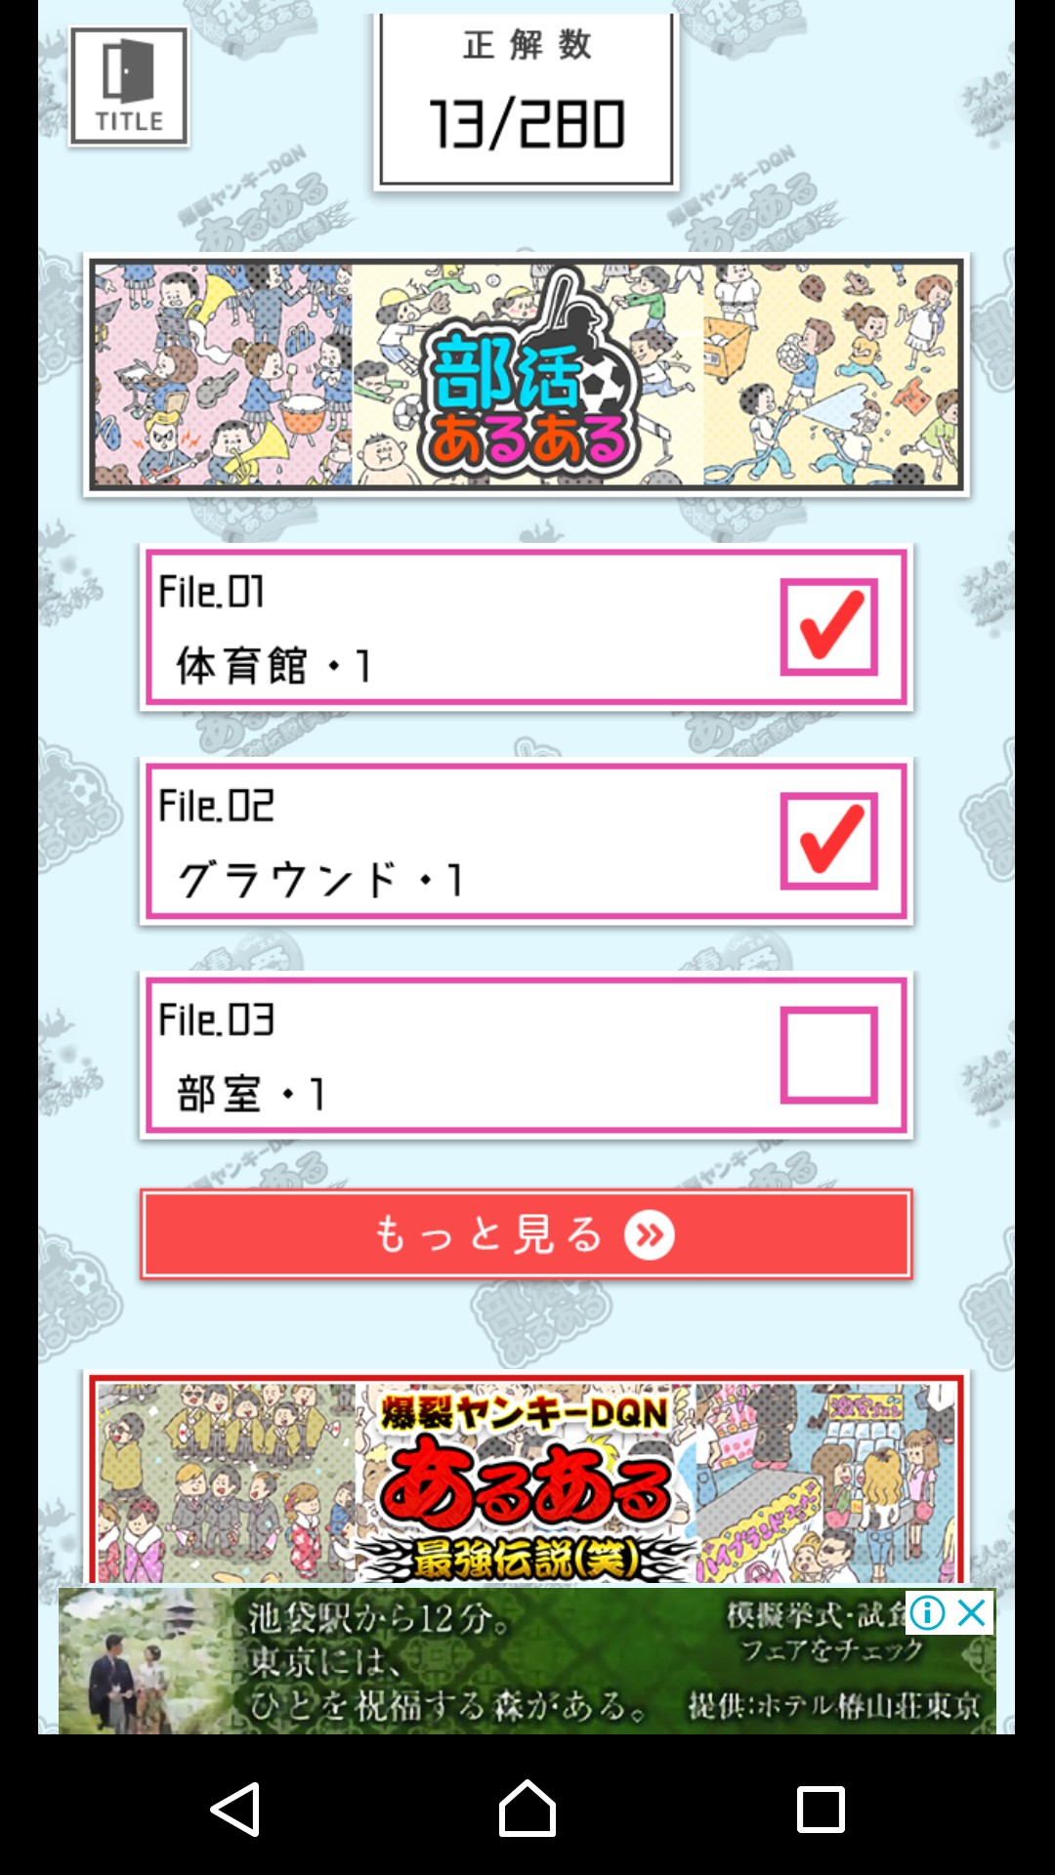The width and height of the screenshot is (1055, 1875).
Task: Expand the list with もっと見る
Action: tap(527, 1234)
